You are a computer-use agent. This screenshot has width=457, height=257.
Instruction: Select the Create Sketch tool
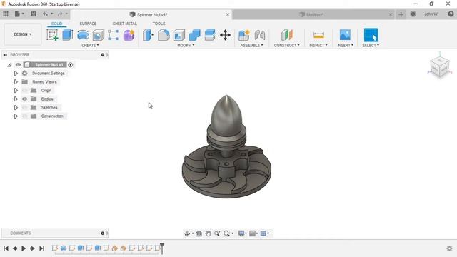point(52,35)
